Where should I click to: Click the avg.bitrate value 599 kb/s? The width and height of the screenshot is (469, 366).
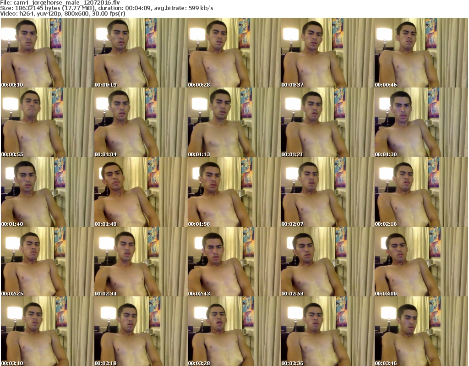(201, 8)
